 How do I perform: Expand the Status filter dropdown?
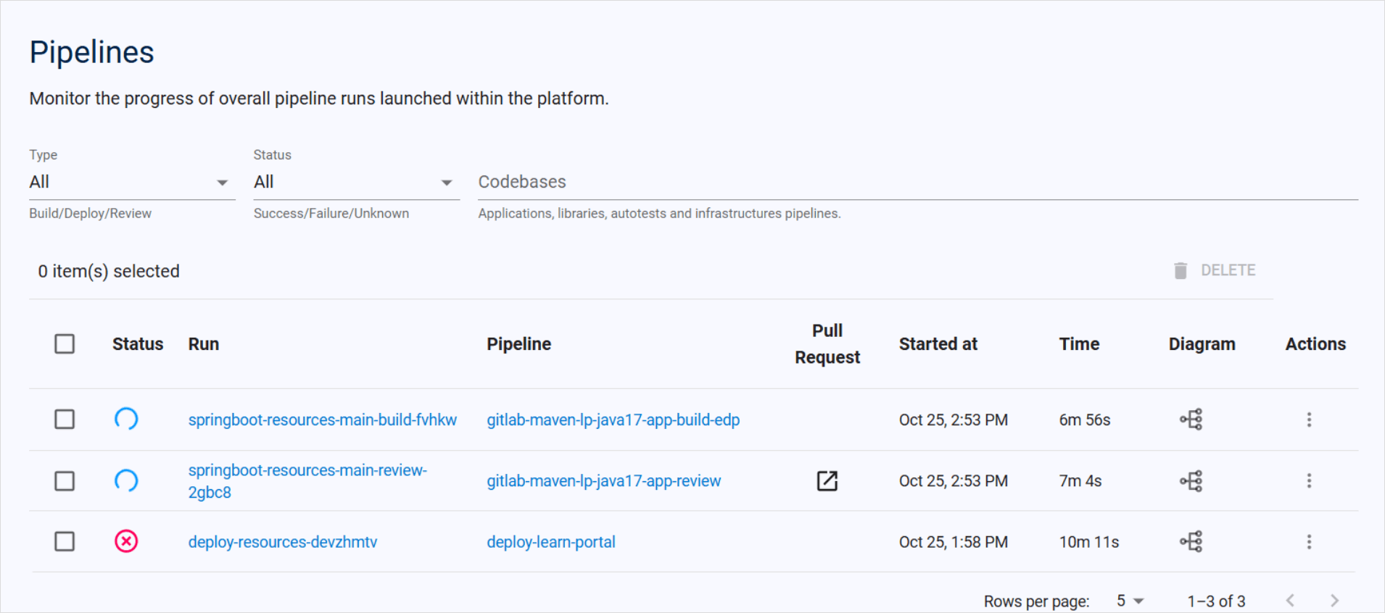355,183
